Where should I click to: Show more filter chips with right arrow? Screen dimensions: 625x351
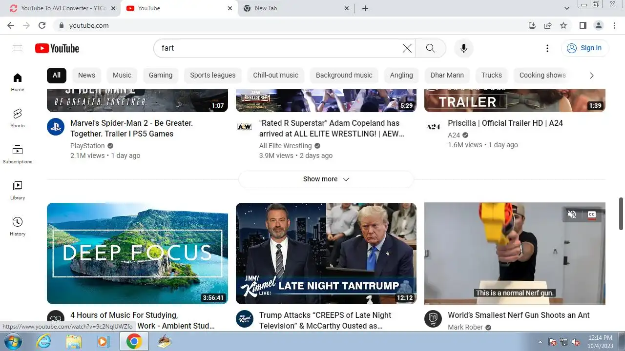click(x=592, y=75)
